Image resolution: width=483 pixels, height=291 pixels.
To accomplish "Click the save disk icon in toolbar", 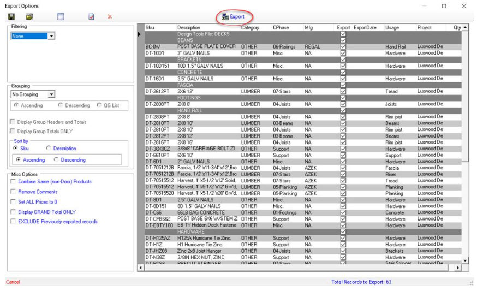I will point(11,17).
